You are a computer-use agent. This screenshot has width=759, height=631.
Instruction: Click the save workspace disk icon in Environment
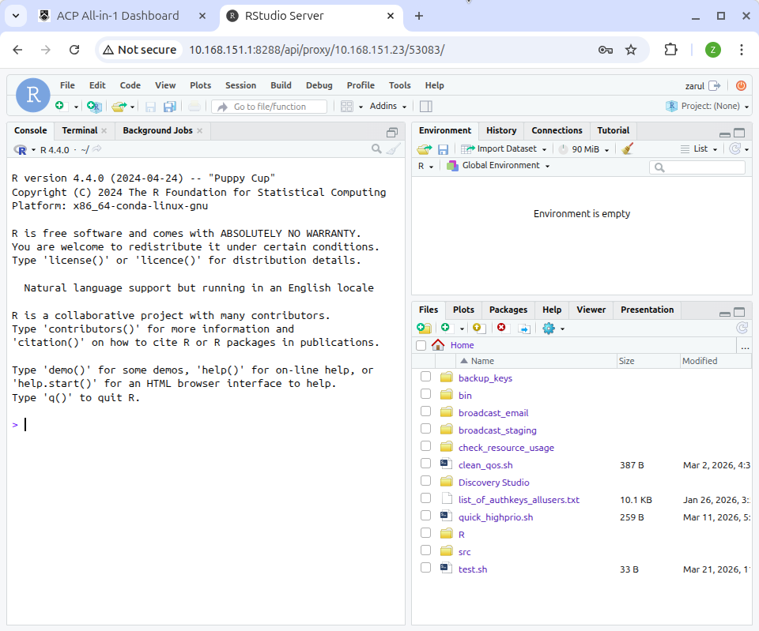pyautogui.click(x=444, y=149)
